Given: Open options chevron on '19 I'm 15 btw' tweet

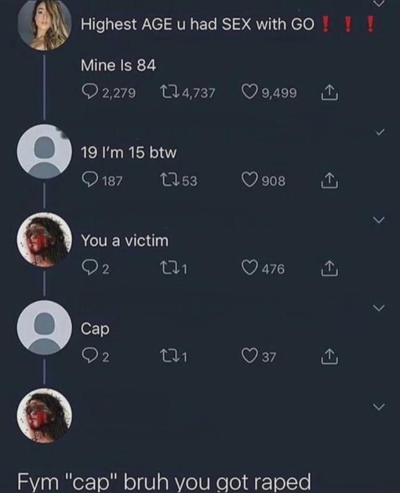Looking at the screenshot, I should point(379,132).
